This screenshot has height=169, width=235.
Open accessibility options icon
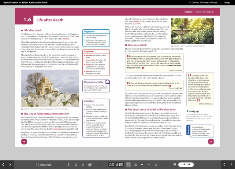point(90,165)
